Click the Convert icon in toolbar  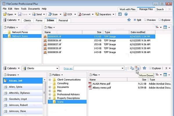[79, 14]
